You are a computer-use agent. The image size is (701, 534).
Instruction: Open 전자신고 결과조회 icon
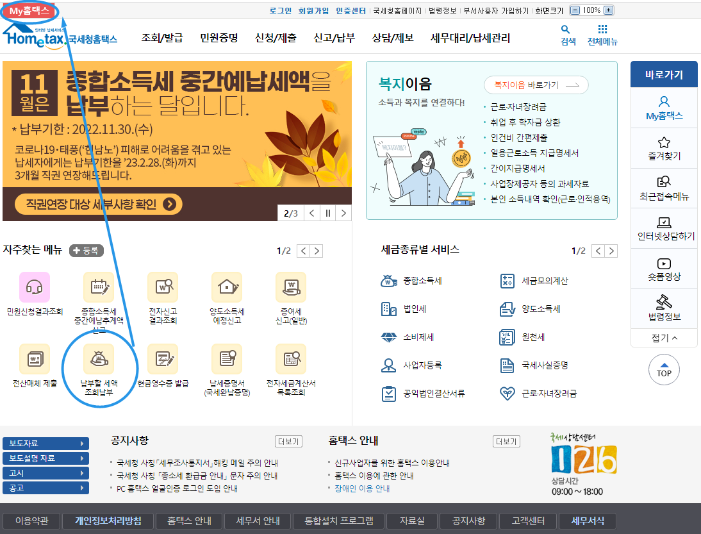[x=163, y=287]
